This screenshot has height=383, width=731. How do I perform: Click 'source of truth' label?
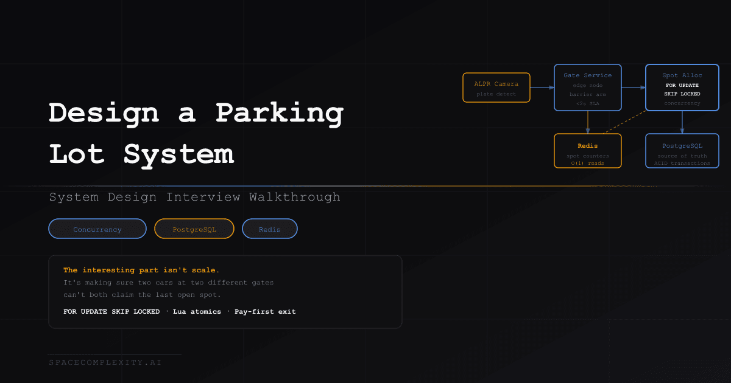tap(682, 156)
